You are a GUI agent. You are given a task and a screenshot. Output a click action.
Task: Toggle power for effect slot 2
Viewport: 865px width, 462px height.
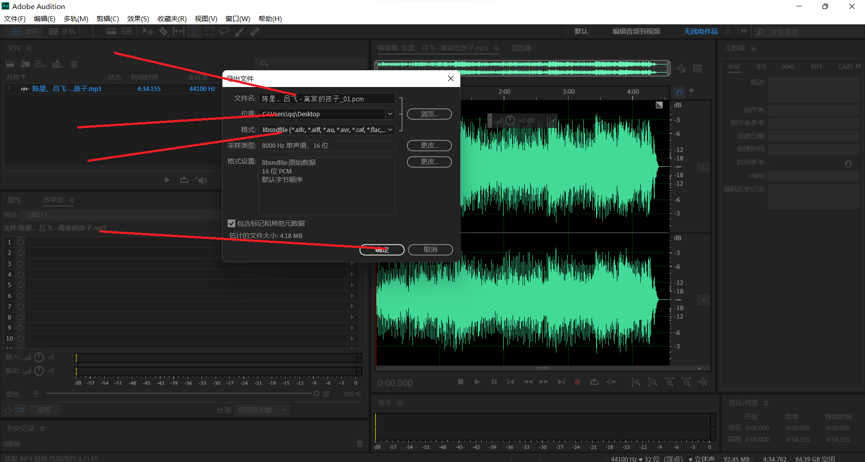pos(20,253)
